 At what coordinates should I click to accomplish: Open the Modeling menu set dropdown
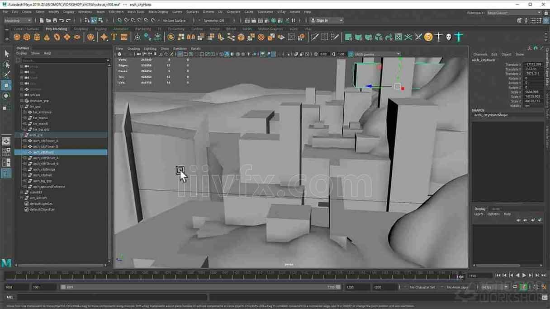click(x=18, y=20)
